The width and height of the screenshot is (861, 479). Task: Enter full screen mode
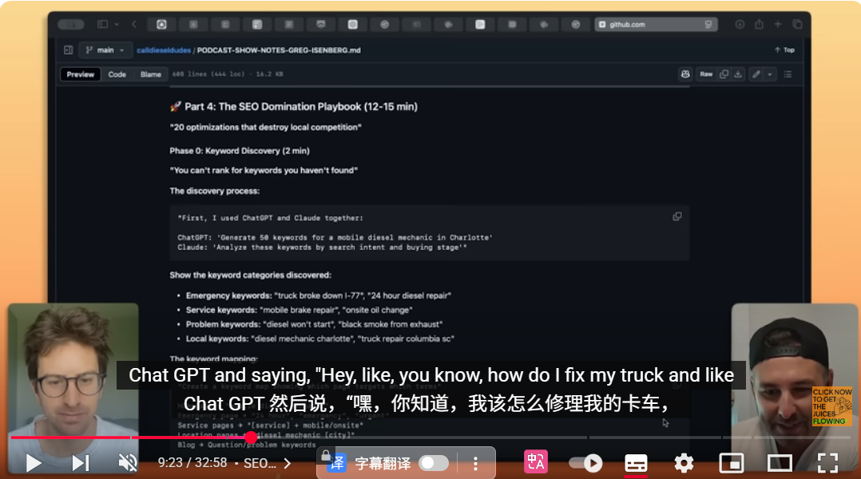[827, 463]
